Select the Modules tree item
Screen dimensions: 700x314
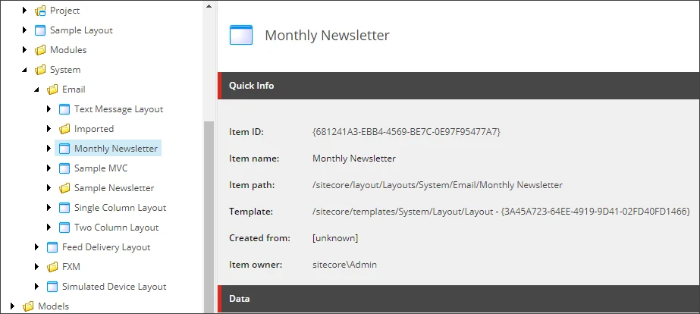[68, 49]
